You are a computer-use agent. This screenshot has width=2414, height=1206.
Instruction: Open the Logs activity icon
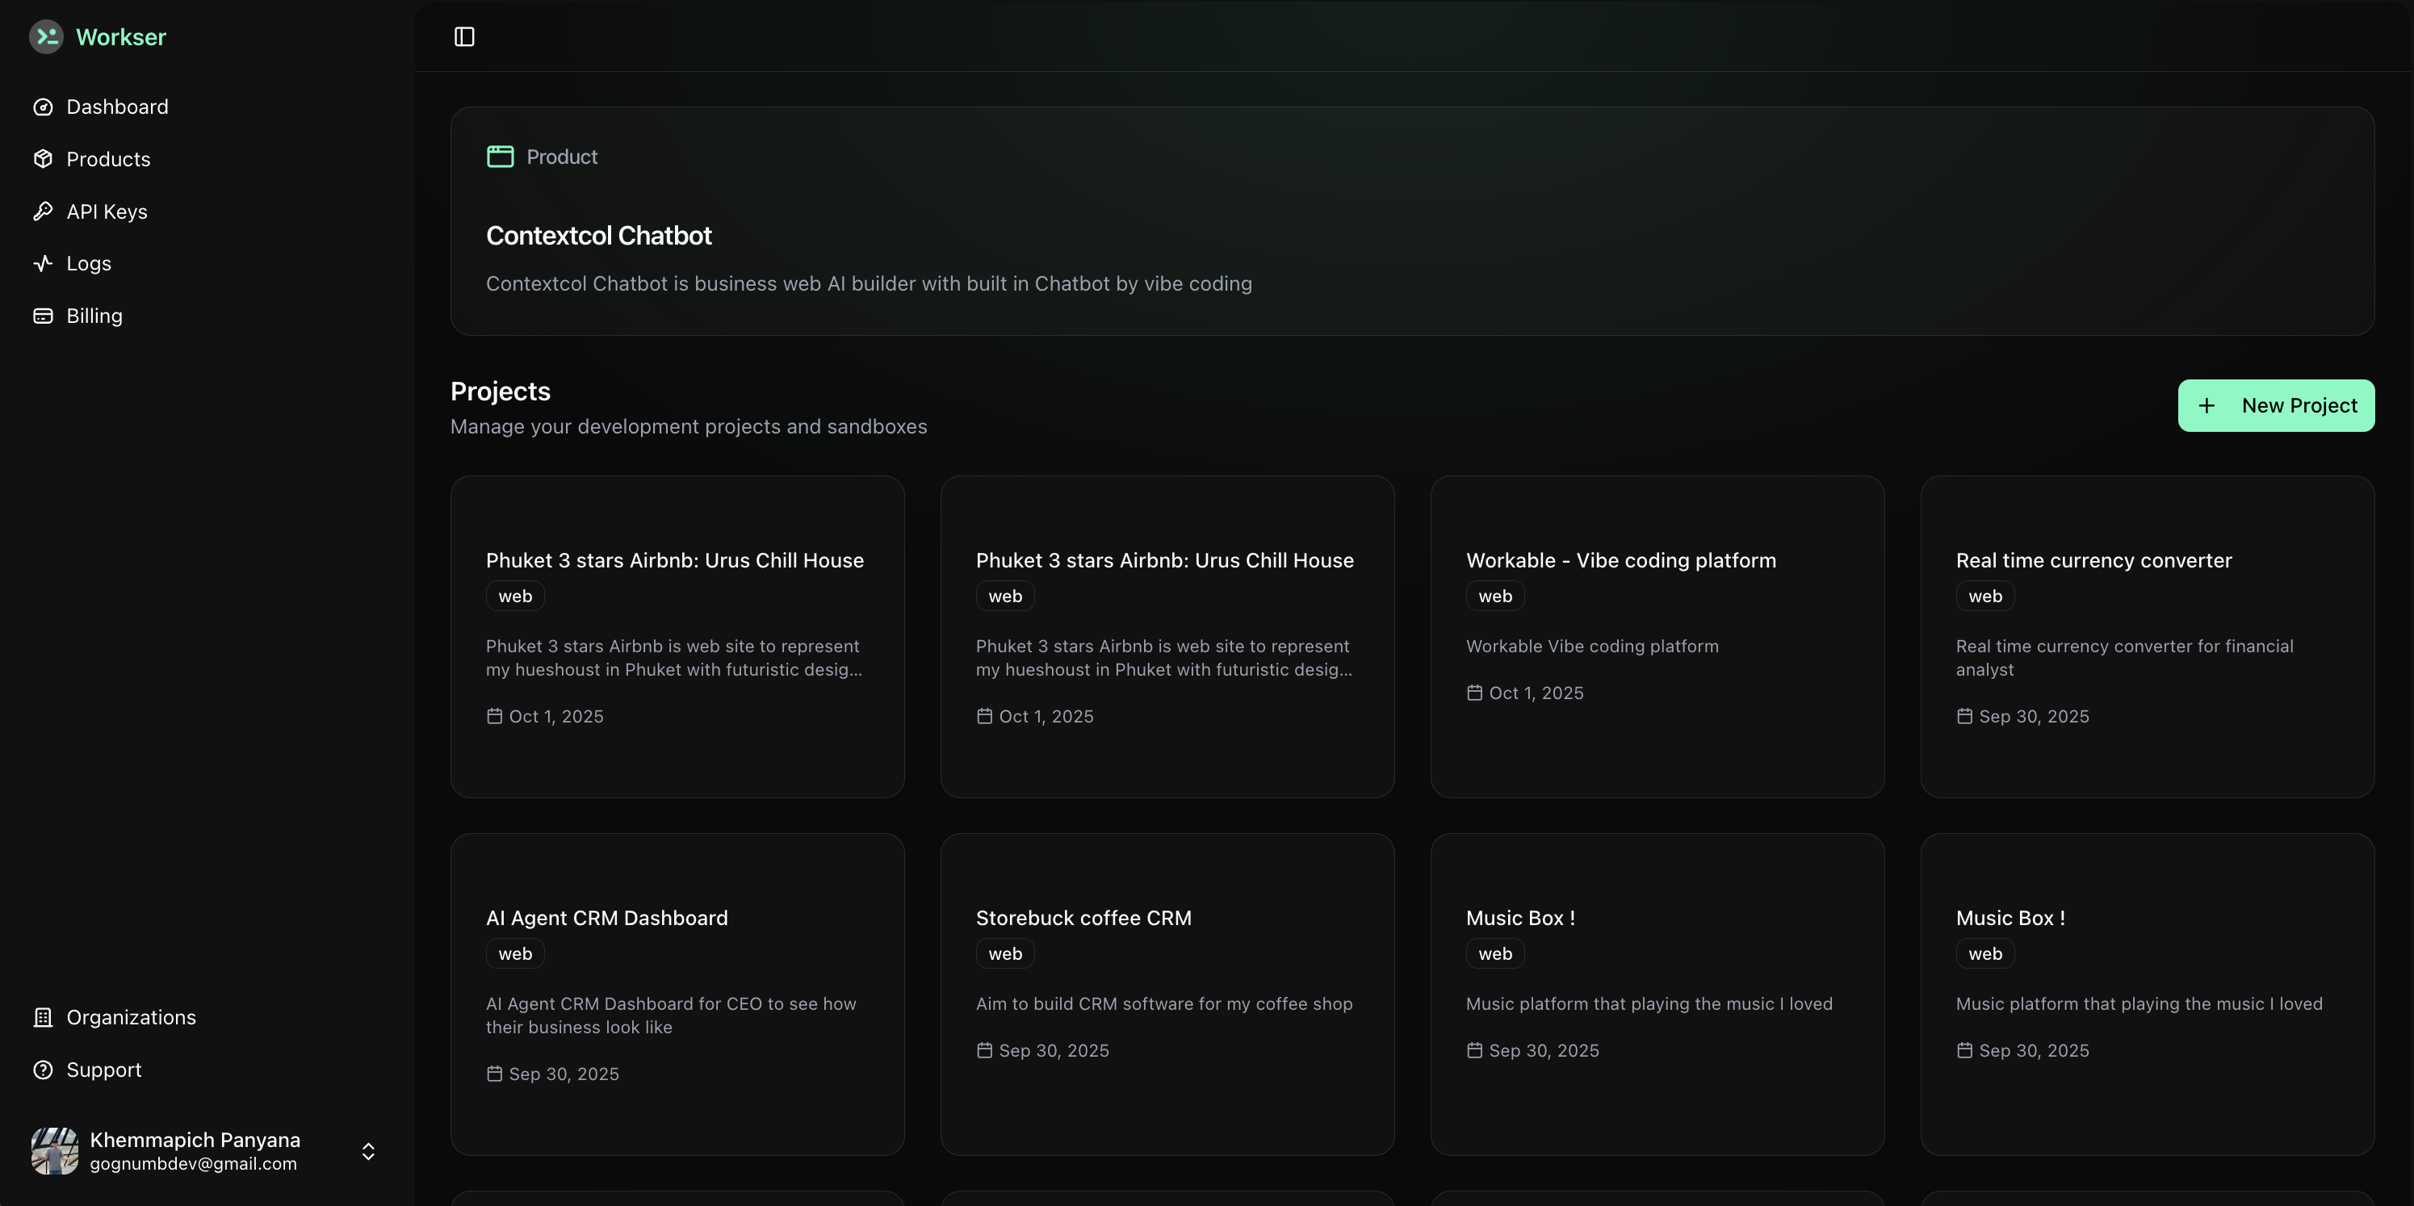[x=43, y=263]
